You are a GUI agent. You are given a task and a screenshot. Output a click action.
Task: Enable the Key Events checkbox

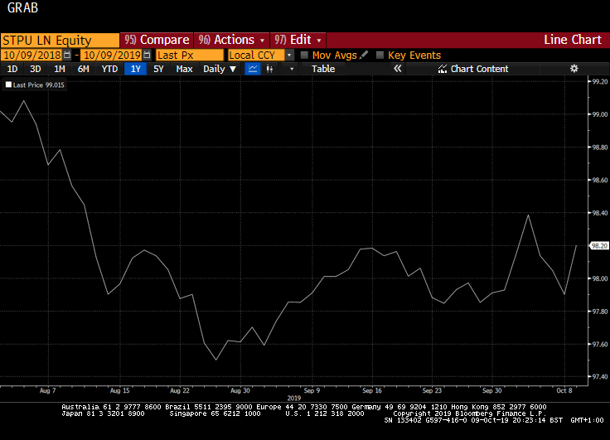coord(380,55)
